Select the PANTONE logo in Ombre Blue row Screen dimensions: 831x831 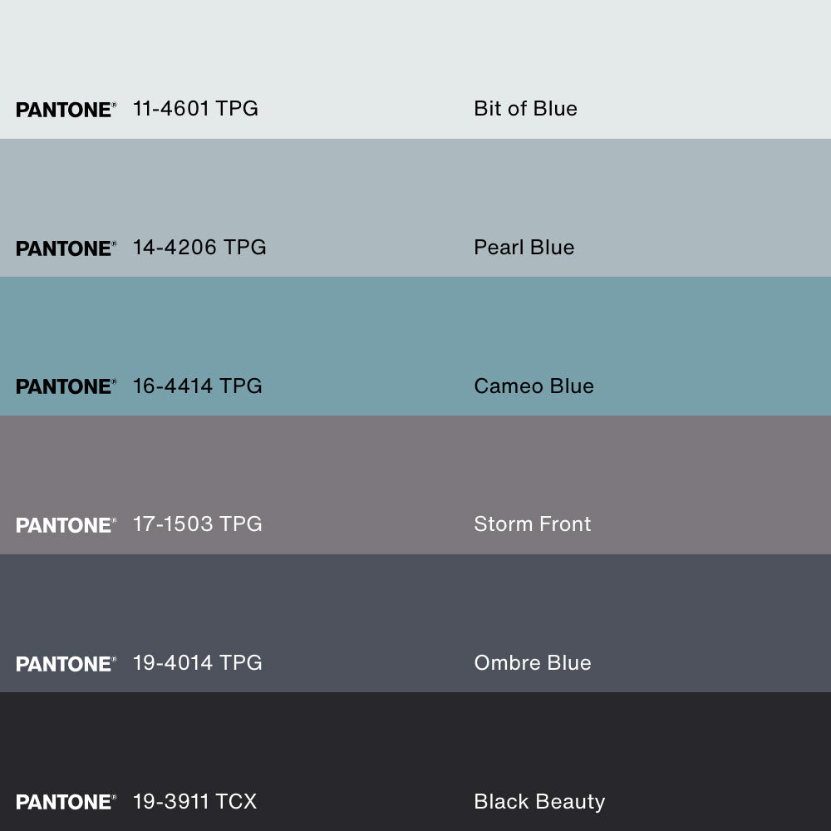point(66,664)
